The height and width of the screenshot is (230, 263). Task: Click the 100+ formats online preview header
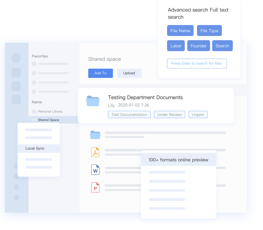click(x=179, y=160)
